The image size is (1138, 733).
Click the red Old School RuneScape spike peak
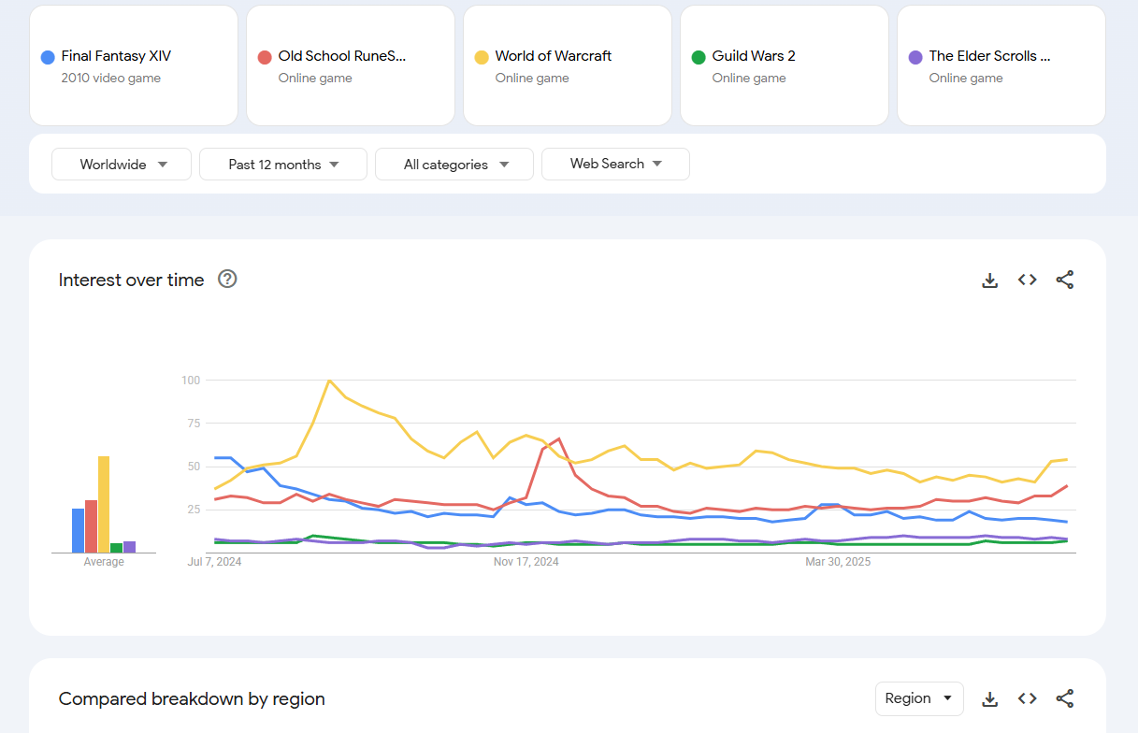coord(558,438)
